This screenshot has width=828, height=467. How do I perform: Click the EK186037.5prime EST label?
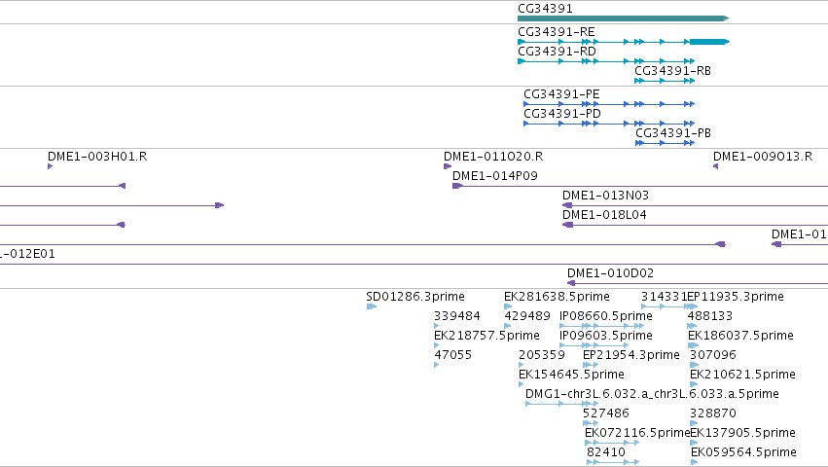(740, 336)
